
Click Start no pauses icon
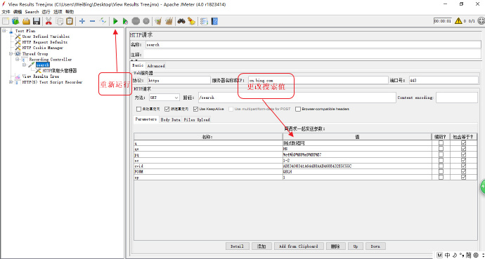(x=125, y=21)
